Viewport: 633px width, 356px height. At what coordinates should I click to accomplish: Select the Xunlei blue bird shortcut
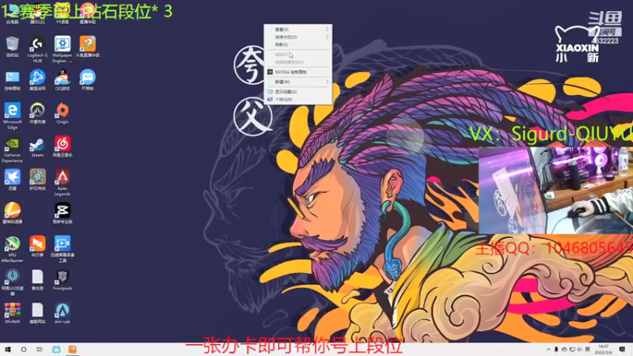pos(12,180)
